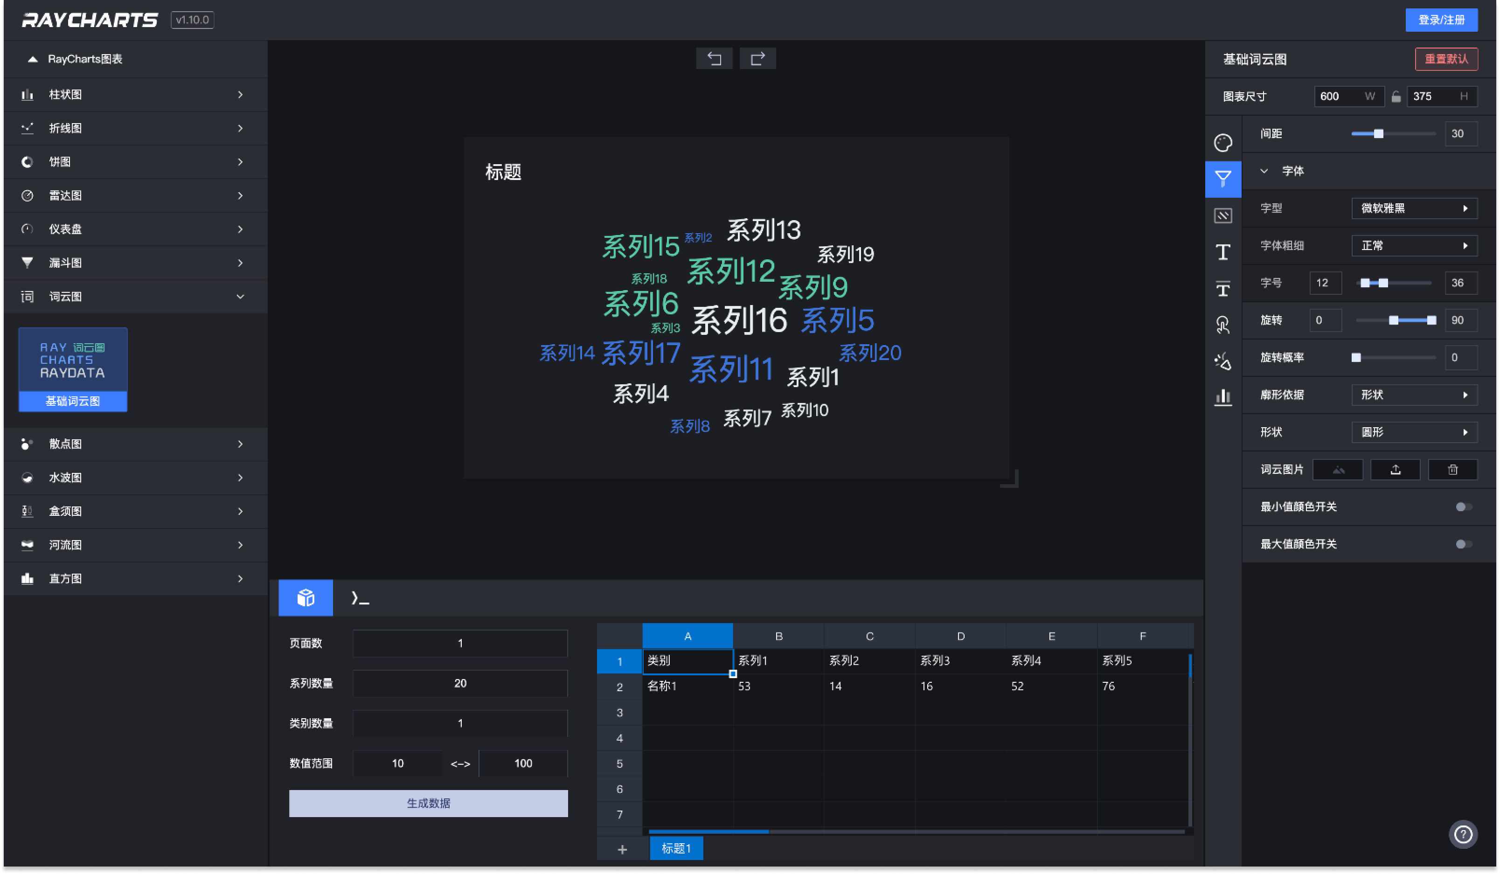The width and height of the screenshot is (1500, 874).
Task: Select the funnel filter settings icon
Action: coord(1222,179)
